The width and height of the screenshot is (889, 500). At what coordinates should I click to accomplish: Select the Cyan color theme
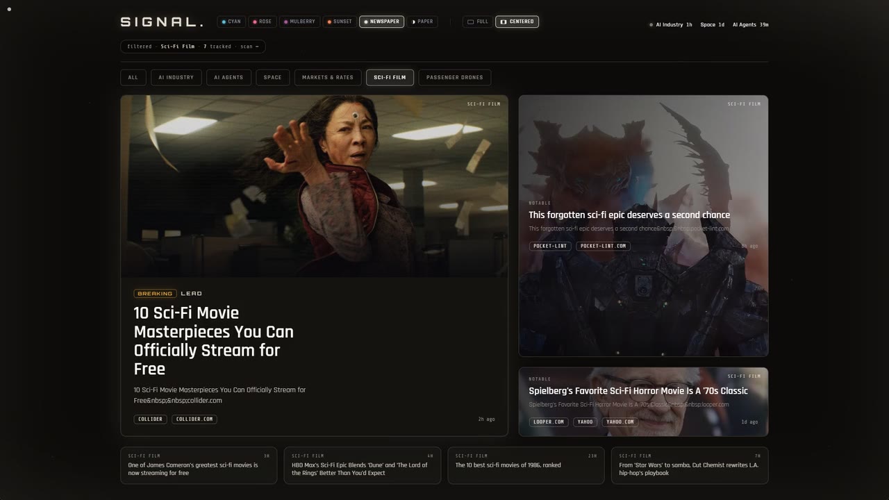231,22
